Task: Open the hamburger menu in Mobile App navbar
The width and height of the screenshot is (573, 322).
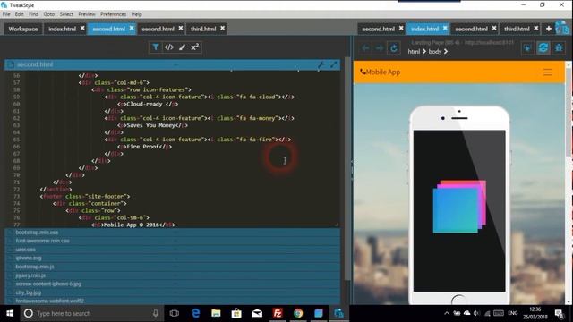Action: (x=547, y=72)
